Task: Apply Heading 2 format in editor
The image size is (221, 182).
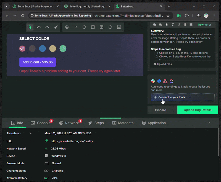Action: (161, 25)
